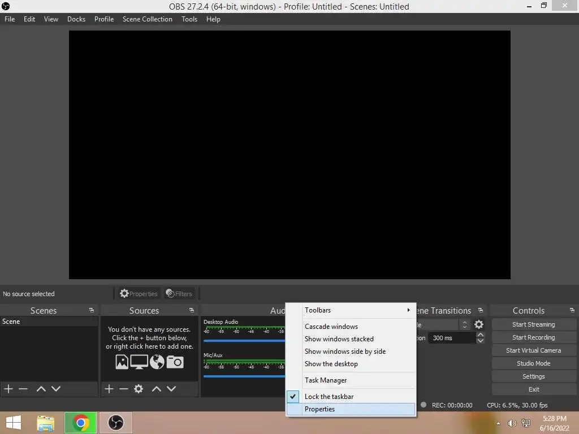The image size is (579, 434).
Task: Click the Exit button in Controls
Action: (534, 389)
